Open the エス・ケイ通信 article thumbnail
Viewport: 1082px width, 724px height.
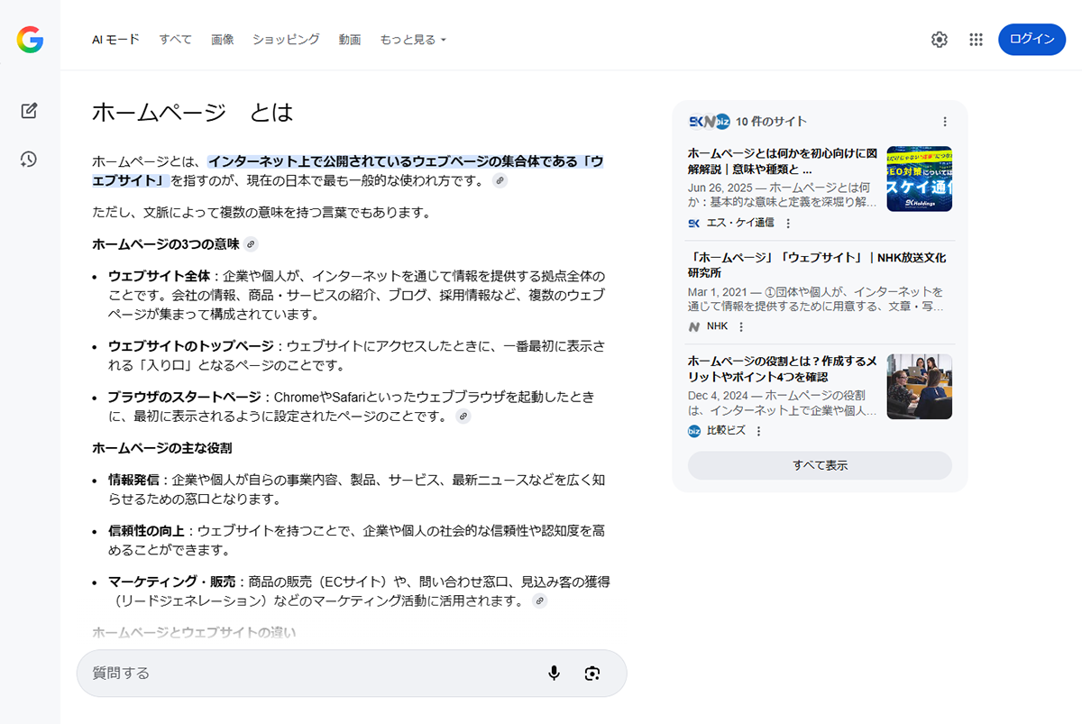(918, 179)
